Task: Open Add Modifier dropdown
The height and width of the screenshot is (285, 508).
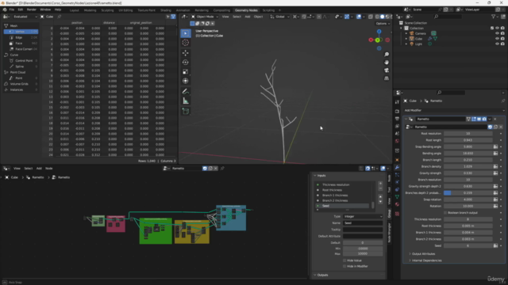Action: (453, 110)
